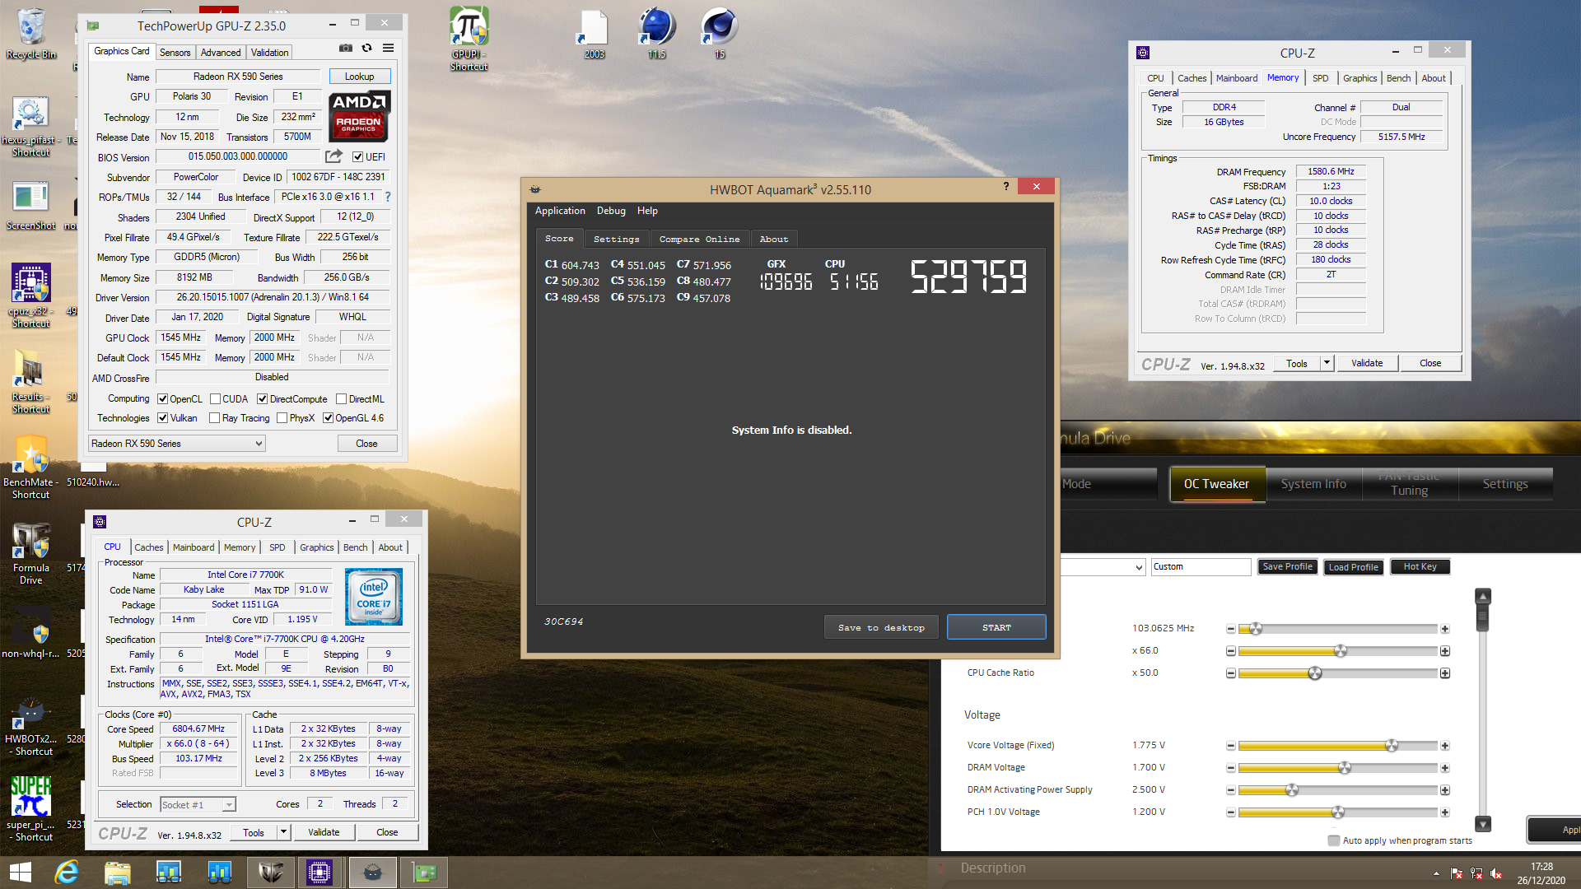Select the System Info tab in Formula Drive
The width and height of the screenshot is (1581, 889).
point(1313,484)
